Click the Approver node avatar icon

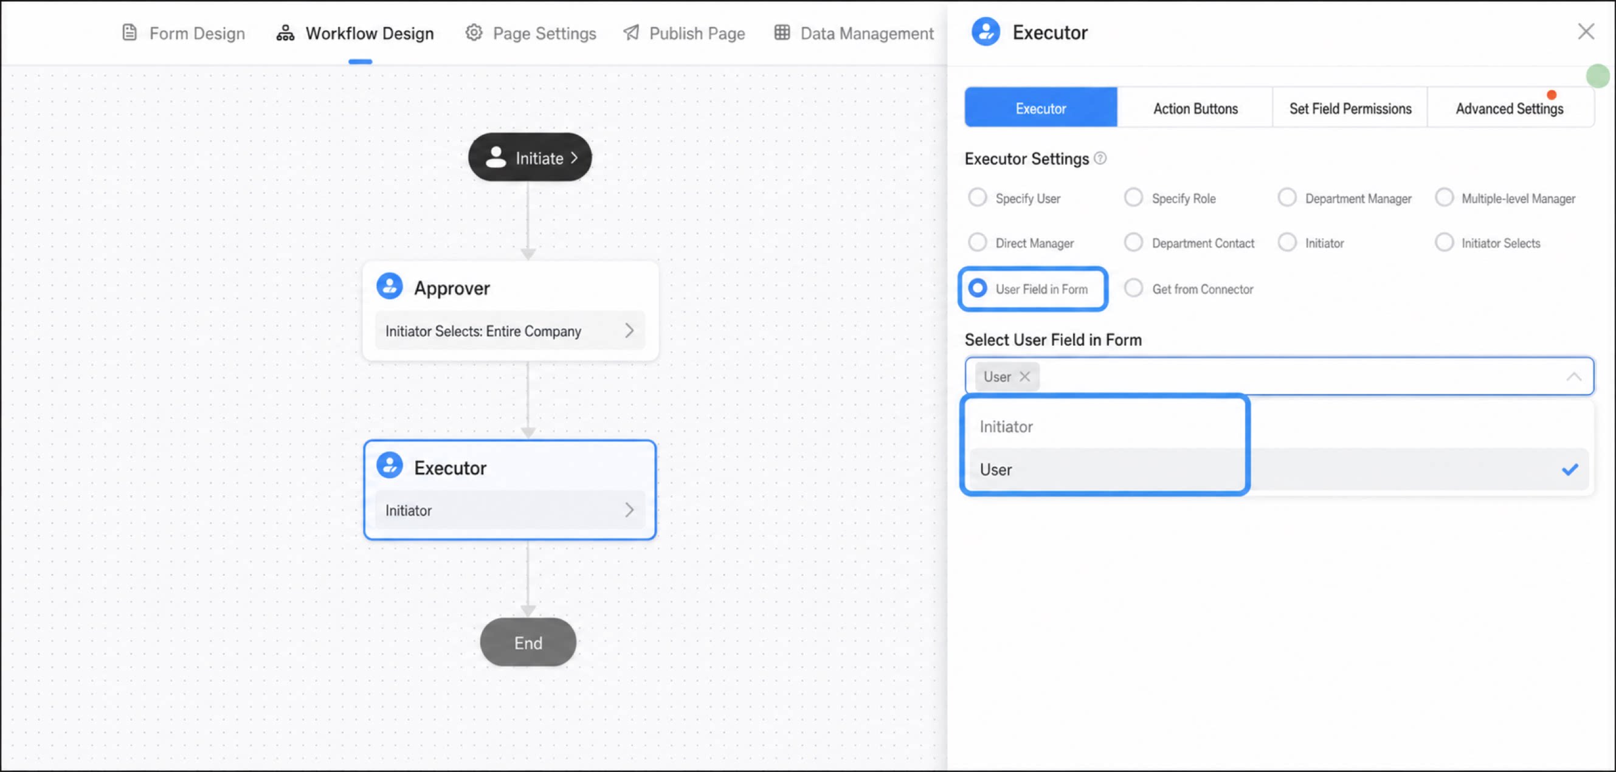click(x=390, y=286)
